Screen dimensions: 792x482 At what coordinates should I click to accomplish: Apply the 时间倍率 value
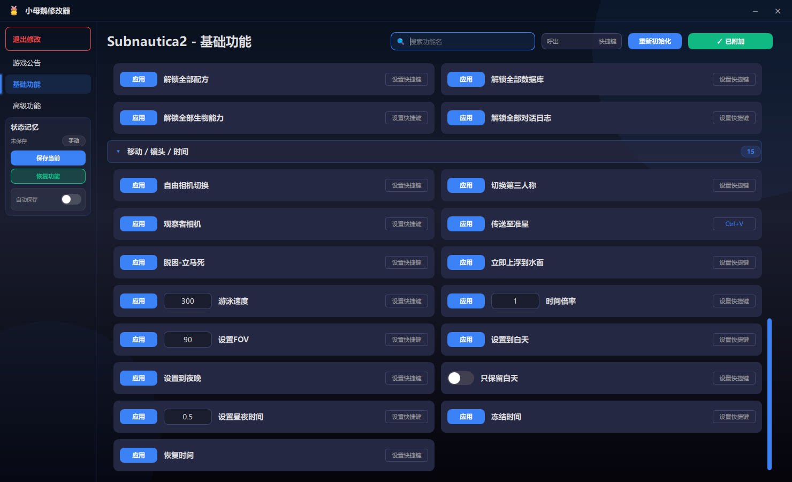click(x=466, y=301)
